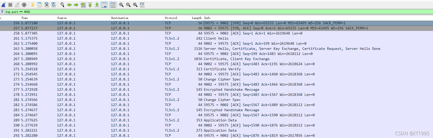Reset text to normal size
Viewport: 433px width, 138px height.
tap(135, 5)
